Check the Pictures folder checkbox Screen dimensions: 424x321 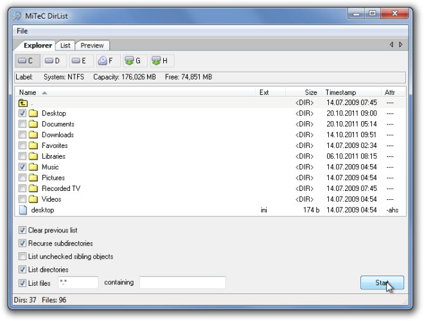[22, 177]
